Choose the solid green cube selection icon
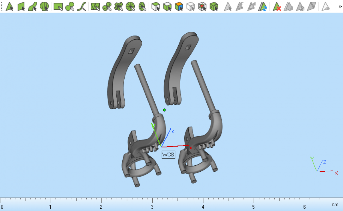This screenshot has width=343, height=211. click(x=214, y=6)
